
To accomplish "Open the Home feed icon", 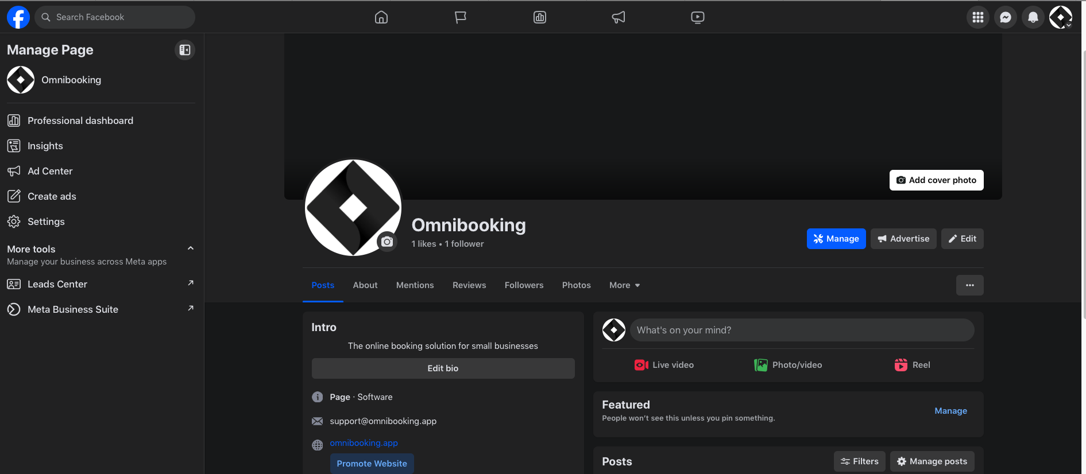I will pos(381,17).
